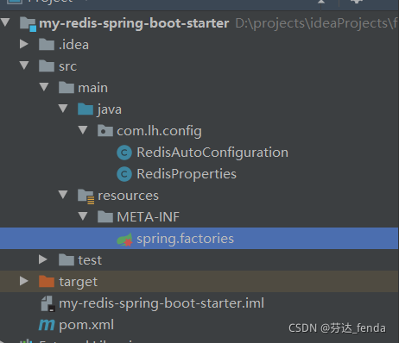Viewport: 399px width, 343px height.
Task: Click the blue java source folder icon
Action: (x=85, y=109)
